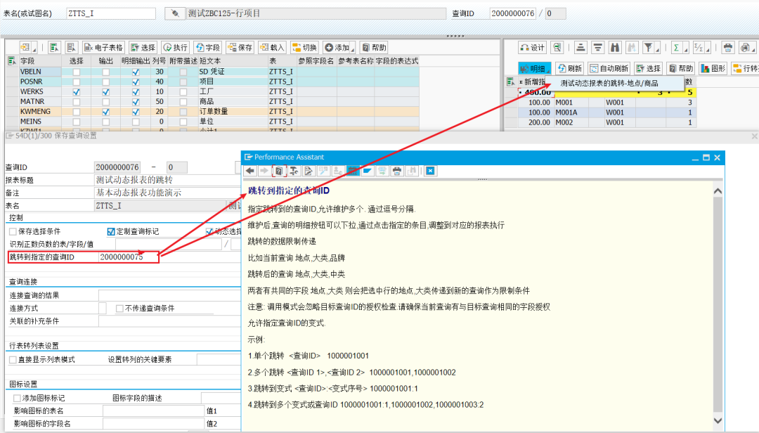
Task: Click the print icon in Performance Assistant
Action: coord(397,171)
